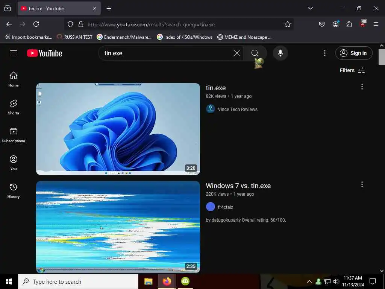Open the network tray icon
Viewport: 385px width, 289px height.
click(x=327, y=281)
